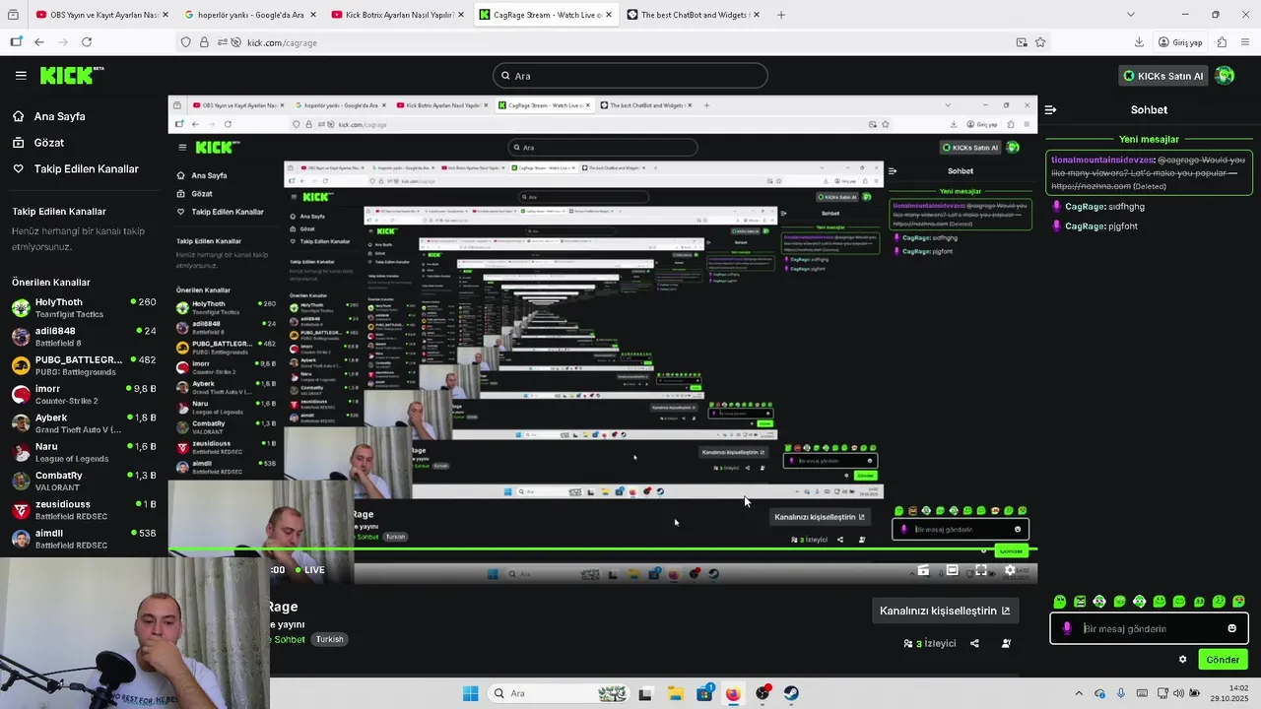
Task: Click the LIVE indicator in player
Action: click(309, 570)
